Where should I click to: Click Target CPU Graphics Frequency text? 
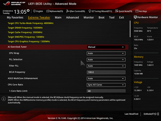(29, 41)
